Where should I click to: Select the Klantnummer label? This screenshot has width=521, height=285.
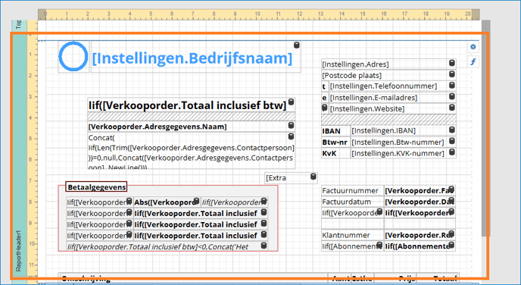[353, 235]
